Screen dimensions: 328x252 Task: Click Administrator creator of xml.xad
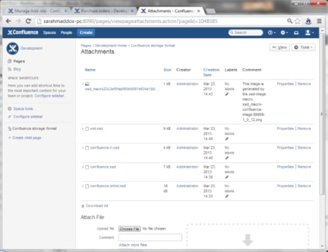pos(187,128)
